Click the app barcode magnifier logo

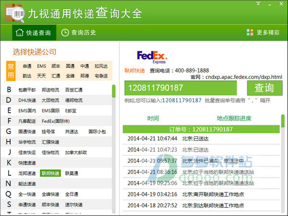point(14,13)
